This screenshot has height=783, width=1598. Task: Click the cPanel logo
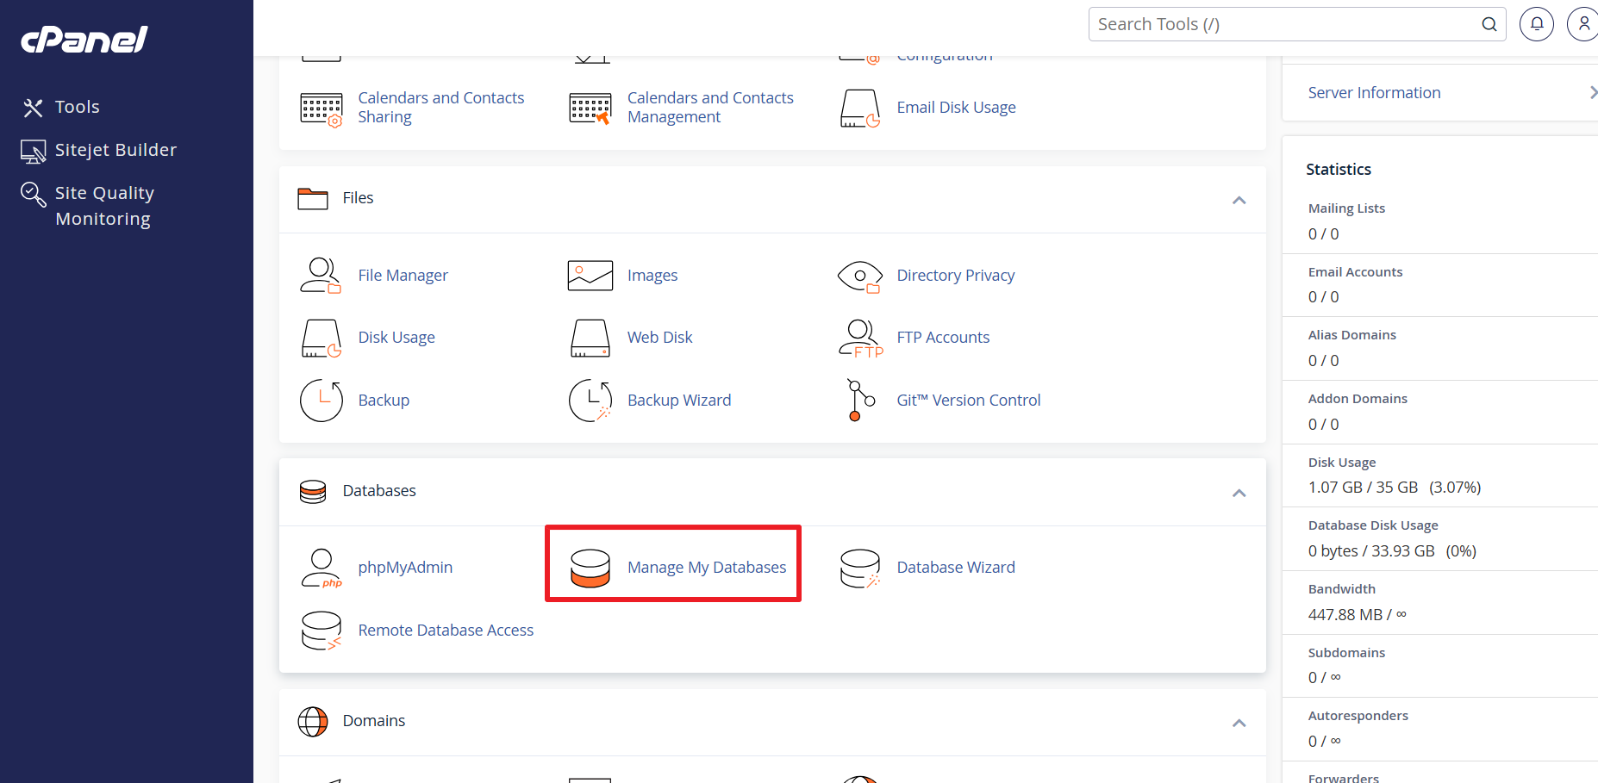[x=84, y=39]
